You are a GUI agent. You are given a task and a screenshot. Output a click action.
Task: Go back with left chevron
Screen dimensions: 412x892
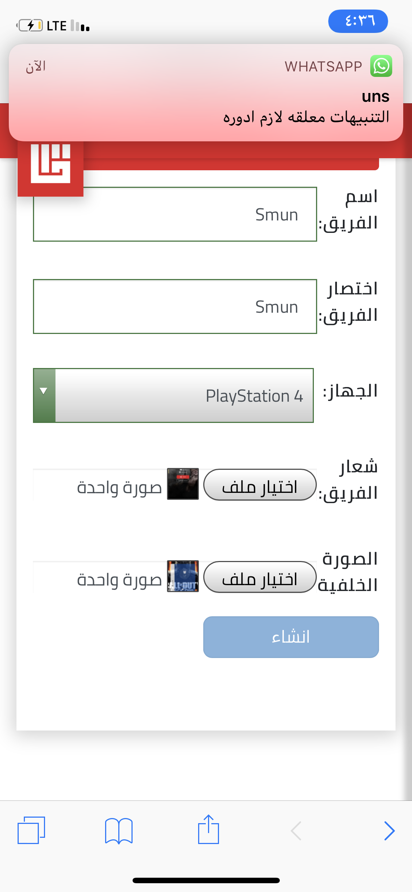coord(296,830)
